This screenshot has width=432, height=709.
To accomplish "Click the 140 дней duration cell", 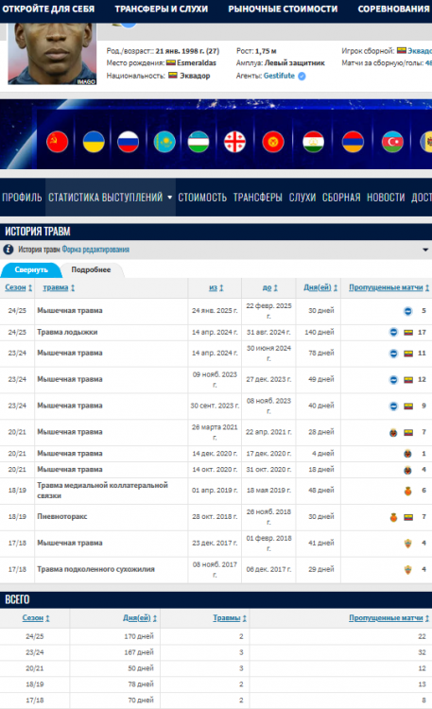I will click(x=319, y=333).
